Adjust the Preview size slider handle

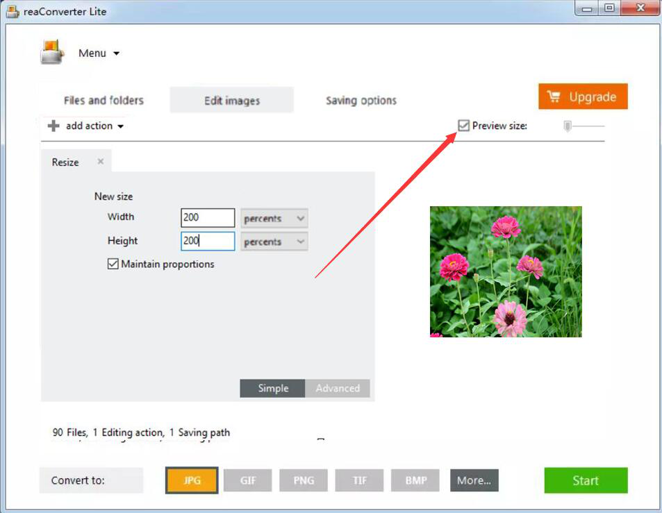click(x=568, y=126)
